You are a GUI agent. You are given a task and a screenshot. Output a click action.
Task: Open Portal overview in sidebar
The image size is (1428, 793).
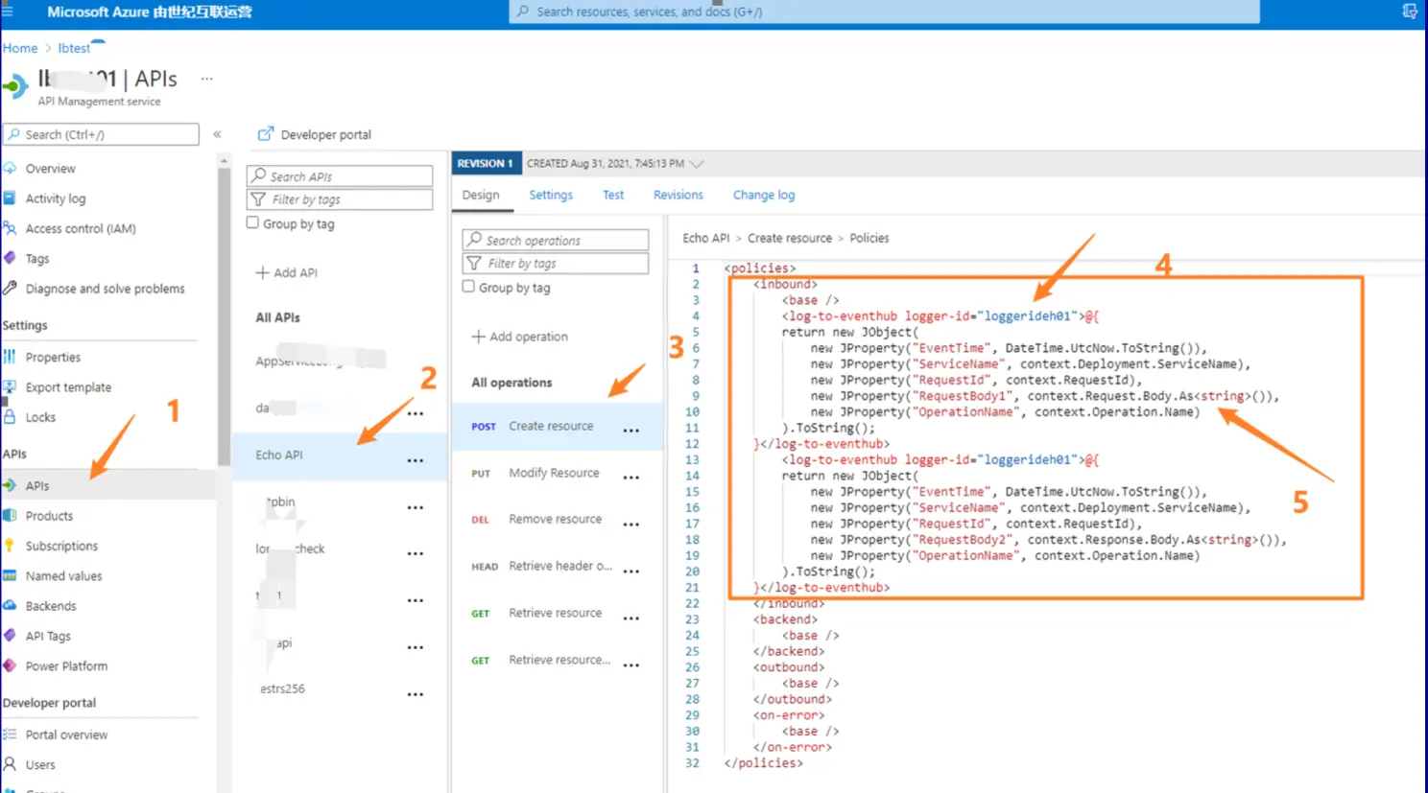coord(66,735)
